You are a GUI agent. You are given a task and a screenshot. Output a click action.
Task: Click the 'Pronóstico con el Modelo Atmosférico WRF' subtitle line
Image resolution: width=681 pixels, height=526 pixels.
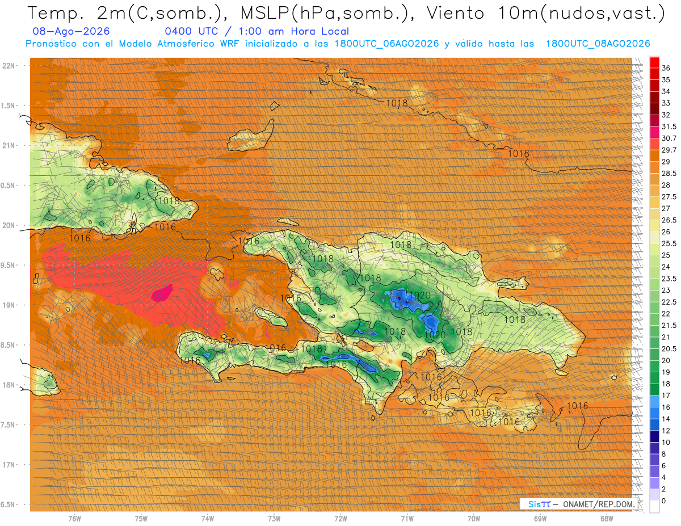pyautogui.click(x=338, y=44)
